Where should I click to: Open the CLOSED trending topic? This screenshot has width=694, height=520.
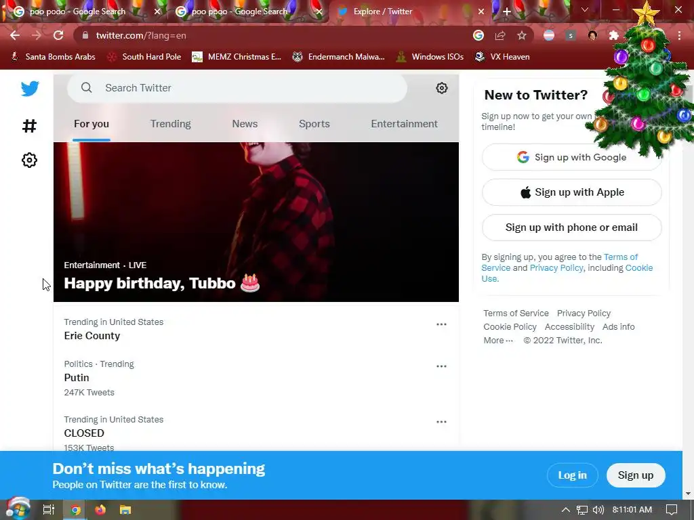click(84, 433)
